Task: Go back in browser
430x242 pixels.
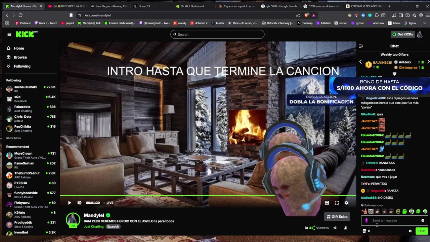Action: pos(7,15)
